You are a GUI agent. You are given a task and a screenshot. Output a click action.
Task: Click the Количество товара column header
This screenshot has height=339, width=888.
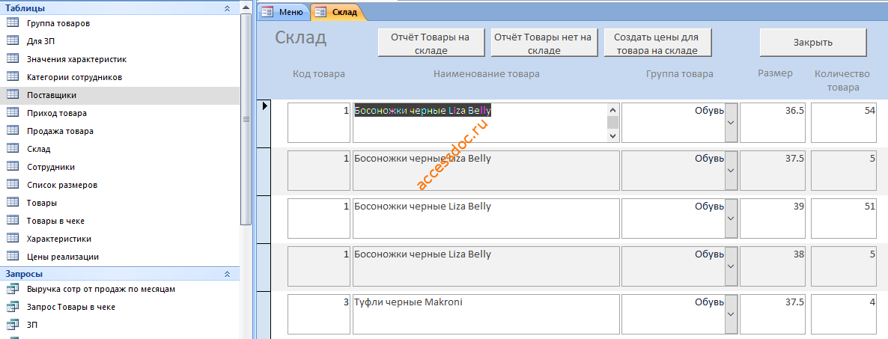pyautogui.click(x=842, y=80)
